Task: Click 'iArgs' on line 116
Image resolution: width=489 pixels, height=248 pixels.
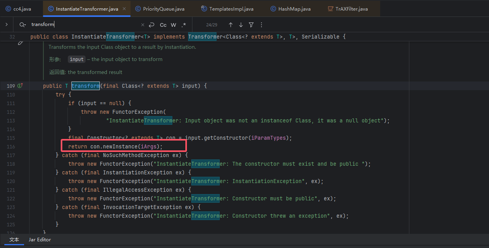Action: (x=149, y=146)
